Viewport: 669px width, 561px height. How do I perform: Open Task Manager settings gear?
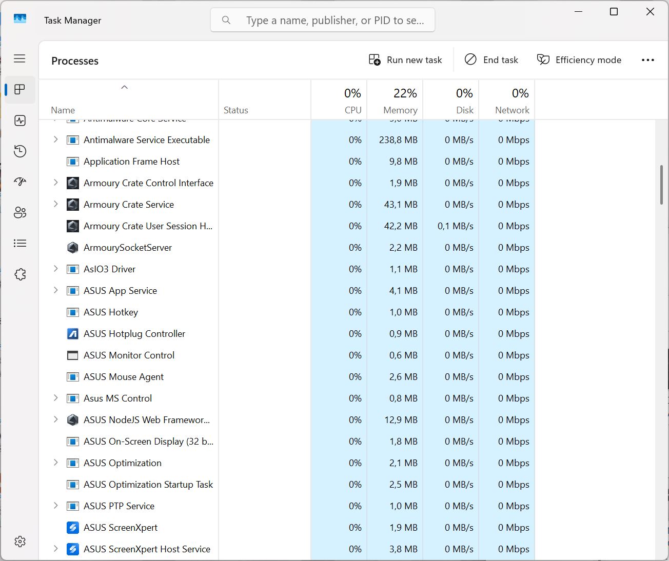click(20, 542)
